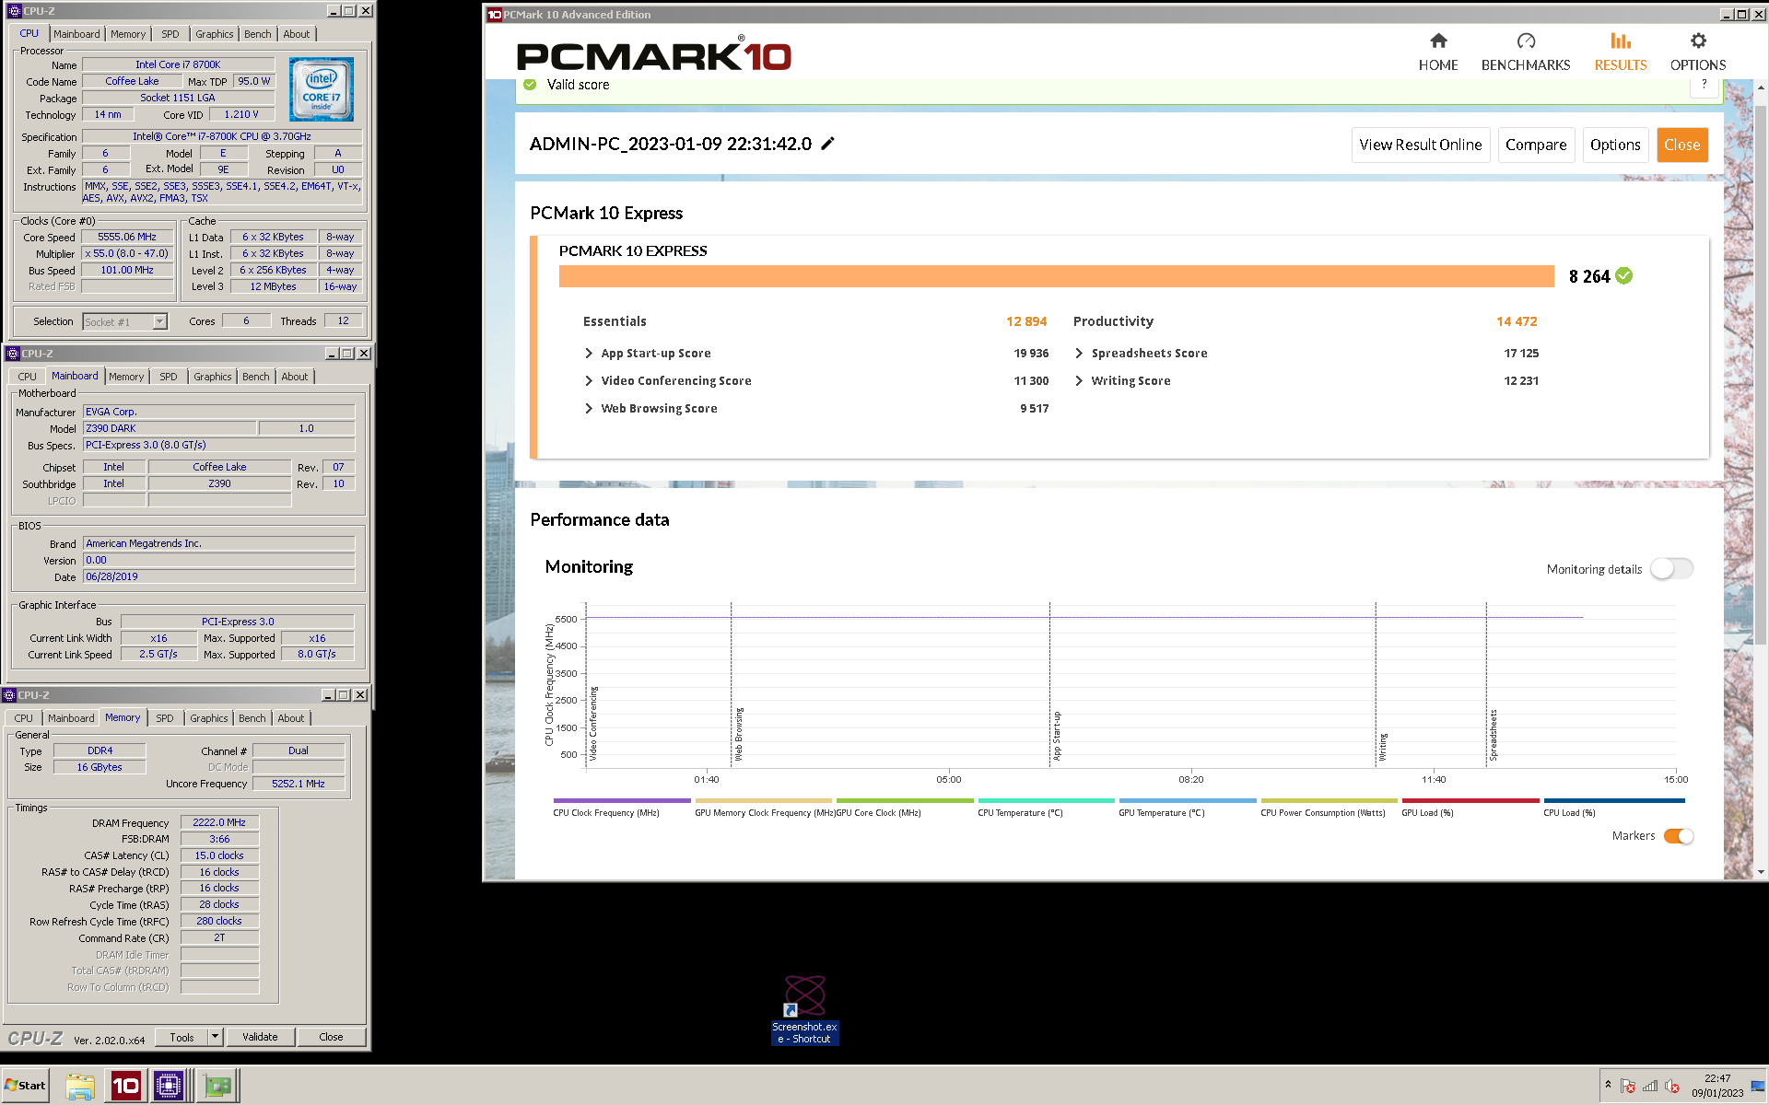Click the CPU Temperature teal legend color bar
This screenshot has width=1769, height=1105.
tap(1047, 800)
